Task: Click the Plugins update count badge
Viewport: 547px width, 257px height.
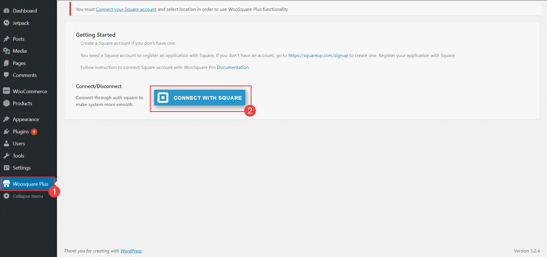Action: (x=34, y=132)
